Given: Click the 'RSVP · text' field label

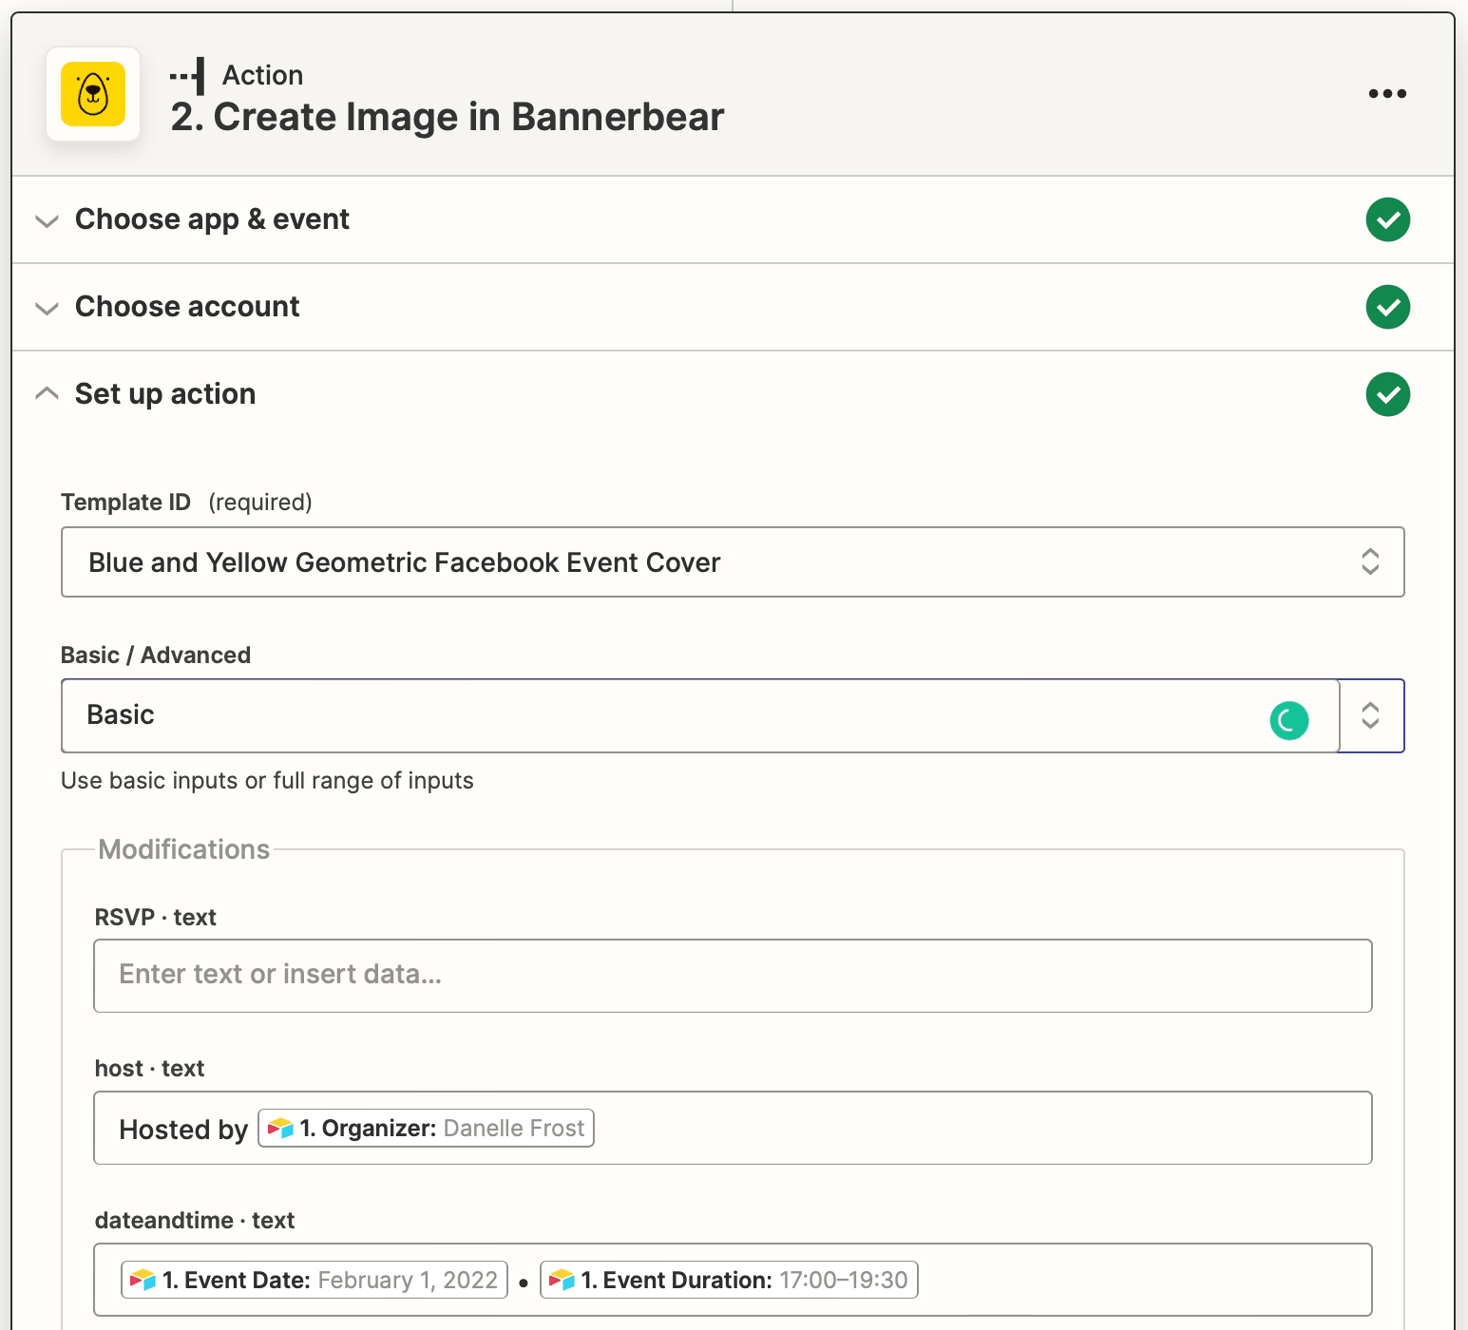Looking at the screenshot, I should click(156, 918).
